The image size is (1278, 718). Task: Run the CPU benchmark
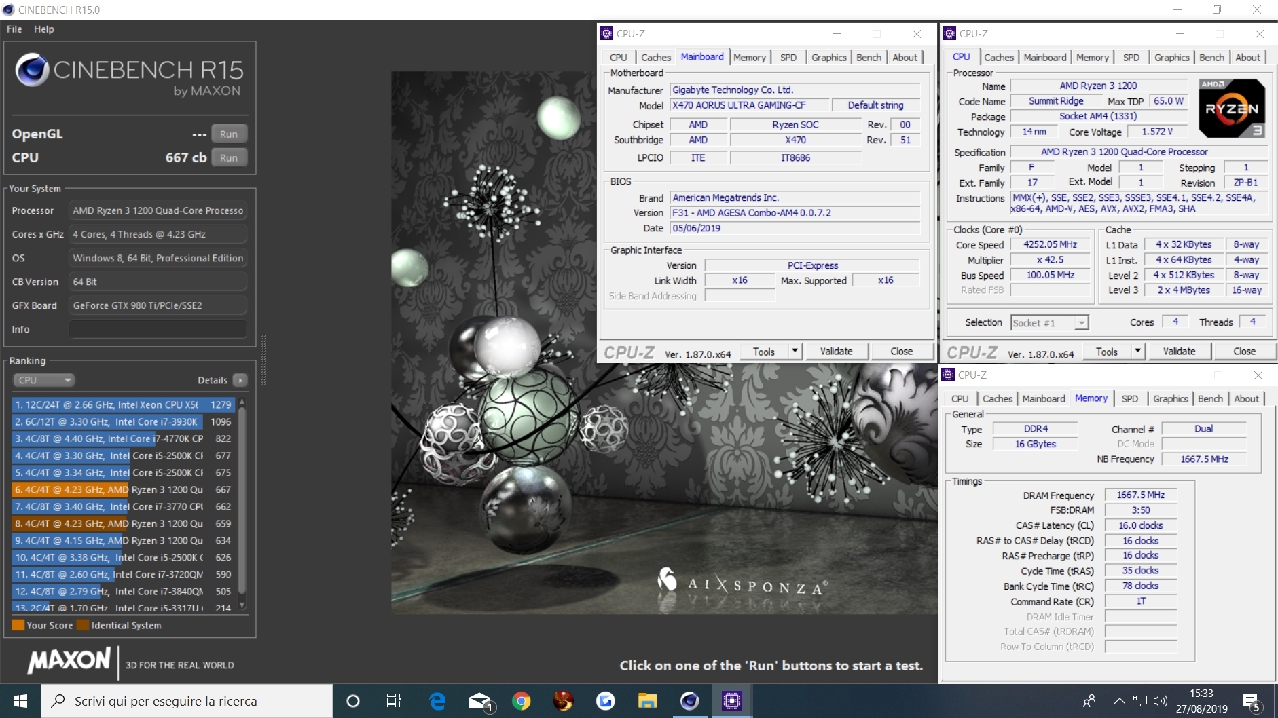click(x=229, y=157)
